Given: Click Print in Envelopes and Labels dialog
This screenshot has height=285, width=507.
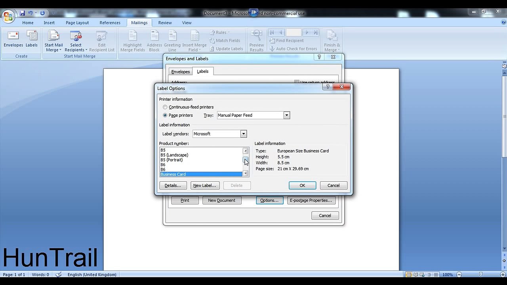Looking at the screenshot, I should click(x=185, y=200).
